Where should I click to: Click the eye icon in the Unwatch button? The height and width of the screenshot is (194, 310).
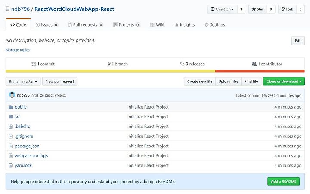click(x=213, y=9)
